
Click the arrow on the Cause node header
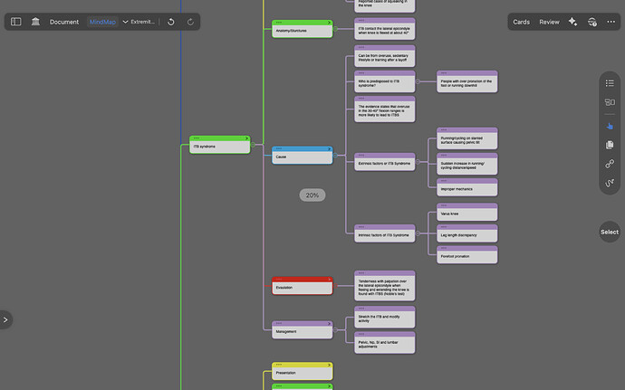329,149
